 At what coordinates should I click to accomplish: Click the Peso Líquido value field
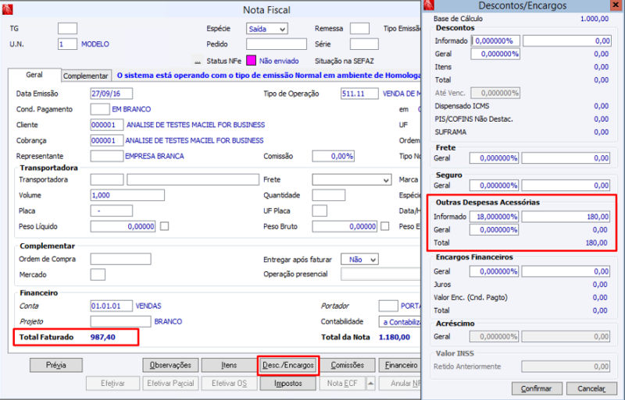click(x=123, y=226)
